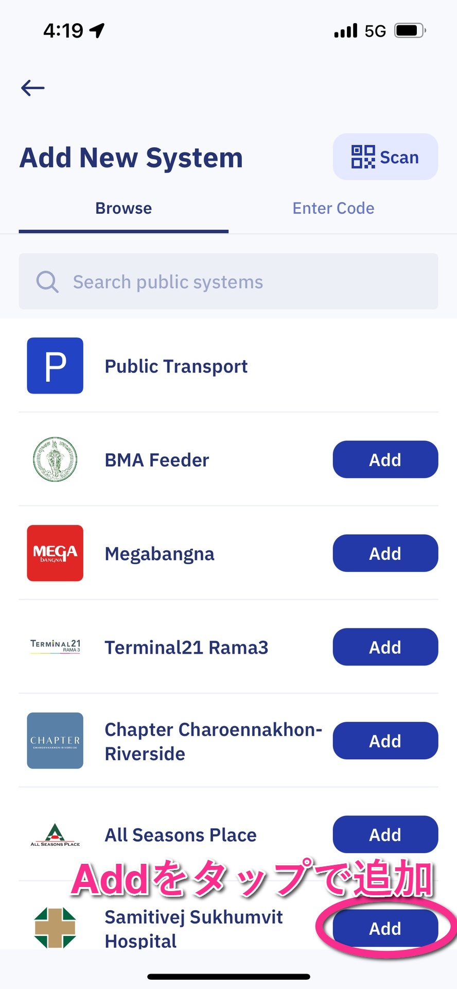Add the All Seasons Place system
457x989 pixels.
385,834
